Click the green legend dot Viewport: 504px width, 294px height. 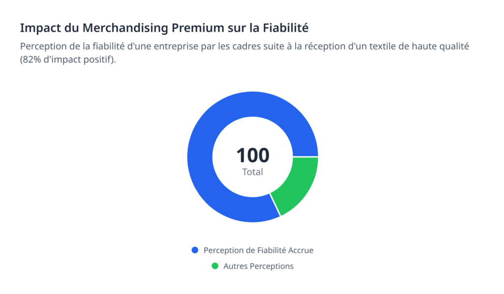coord(215,266)
